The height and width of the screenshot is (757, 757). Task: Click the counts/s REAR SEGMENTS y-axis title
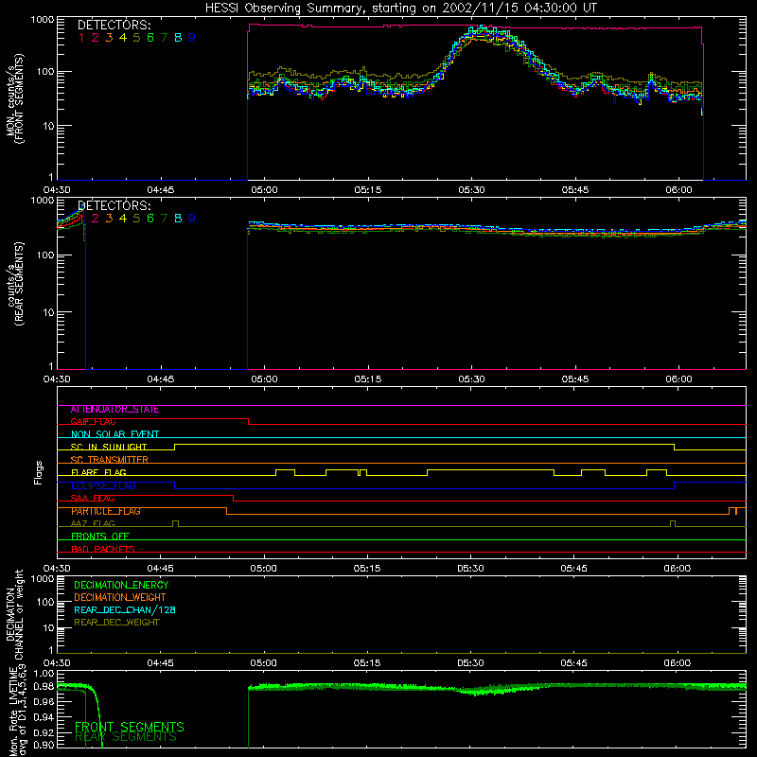coord(15,284)
